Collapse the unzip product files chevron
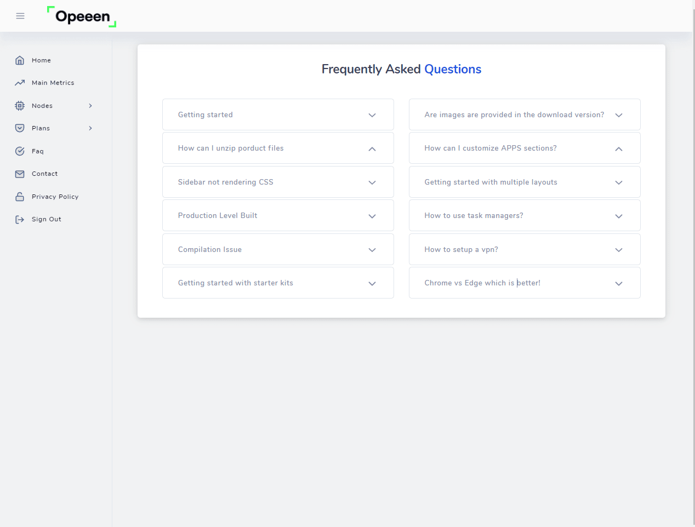The width and height of the screenshot is (695, 527). click(372, 149)
